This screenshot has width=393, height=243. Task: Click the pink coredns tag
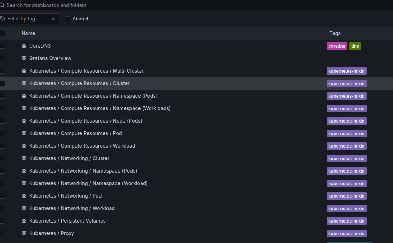tap(337, 46)
